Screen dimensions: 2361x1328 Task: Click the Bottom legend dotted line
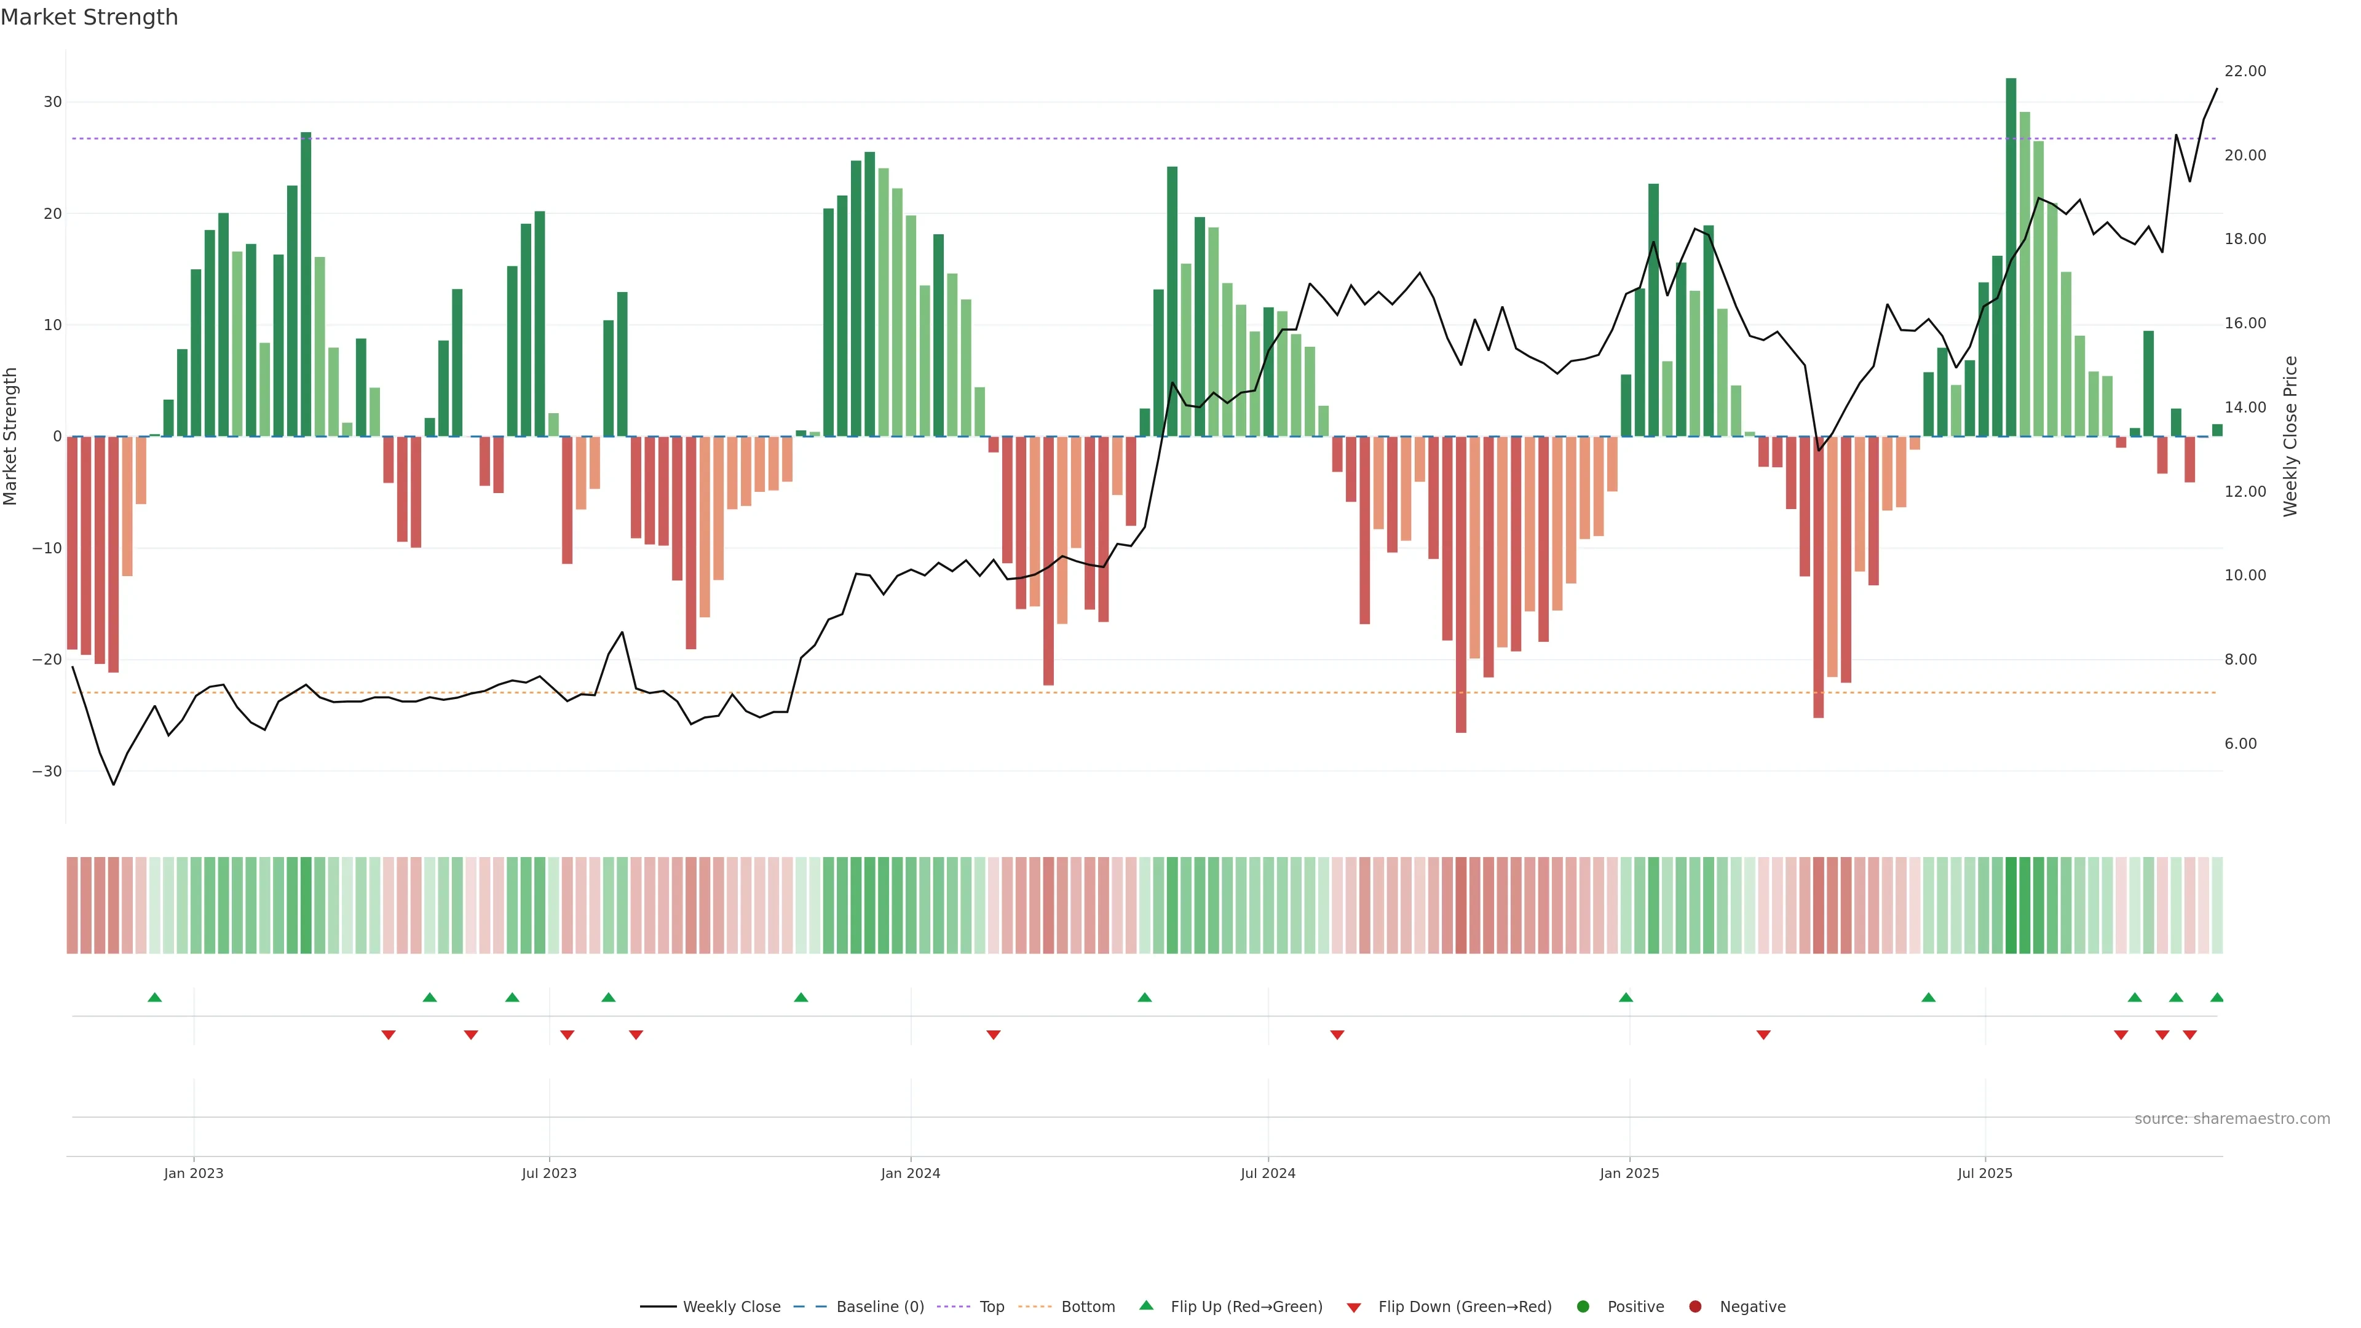point(1035,1307)
